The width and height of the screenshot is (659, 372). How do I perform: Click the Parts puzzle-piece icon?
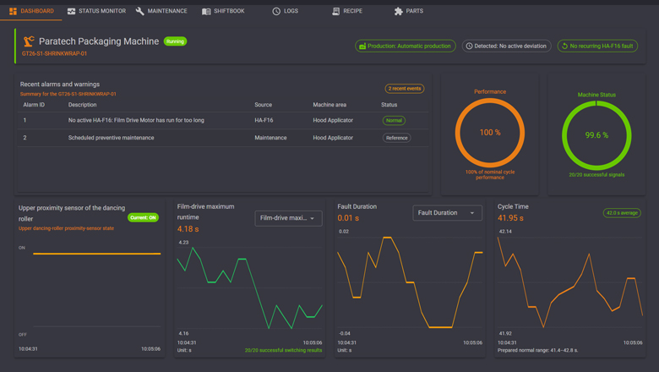coord(399,11)
